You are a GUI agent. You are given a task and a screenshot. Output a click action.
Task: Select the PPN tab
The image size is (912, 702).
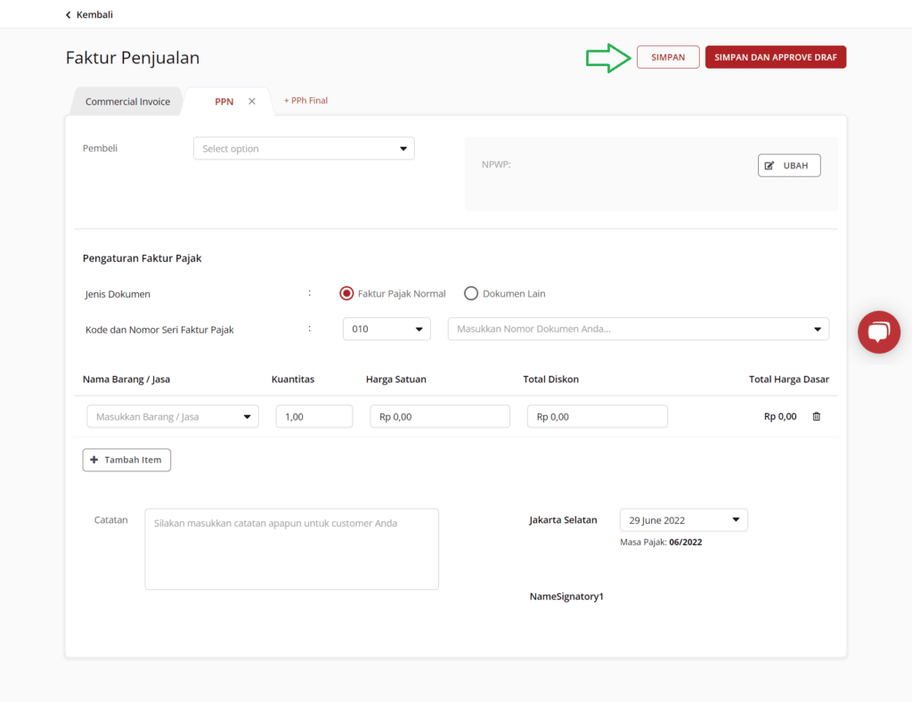click(x=224, y=102)
